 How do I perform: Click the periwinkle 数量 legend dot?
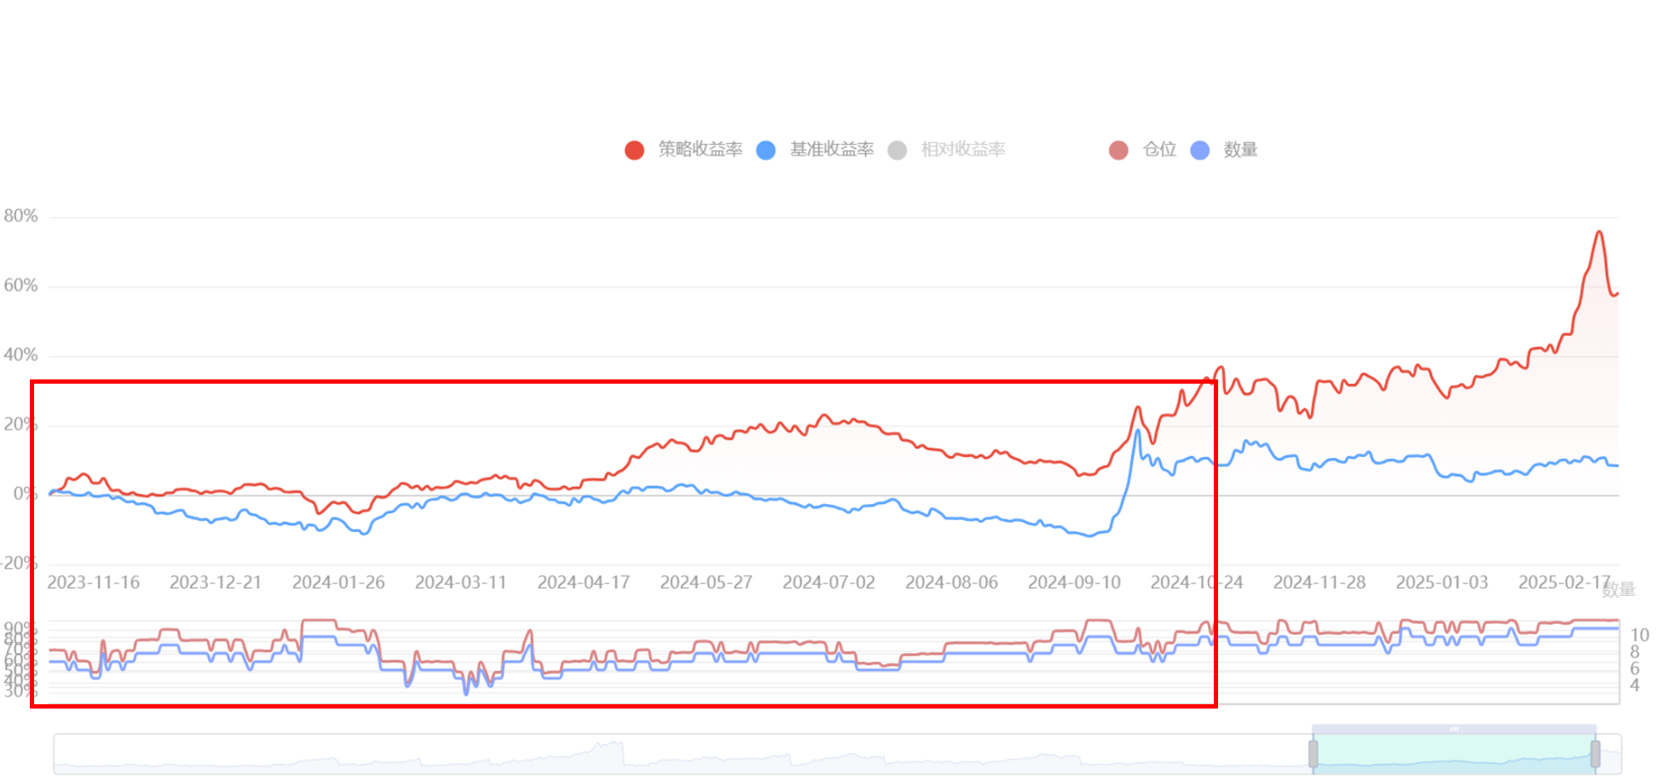click(x=1200, y=150)
